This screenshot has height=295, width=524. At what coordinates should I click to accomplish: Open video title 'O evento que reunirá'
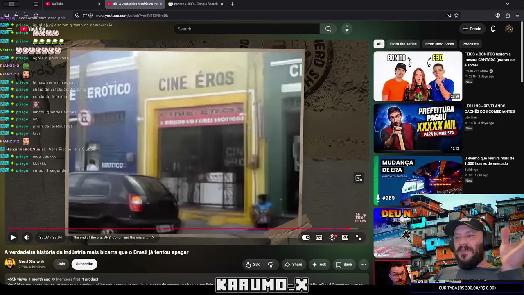(x=489, y=161)
